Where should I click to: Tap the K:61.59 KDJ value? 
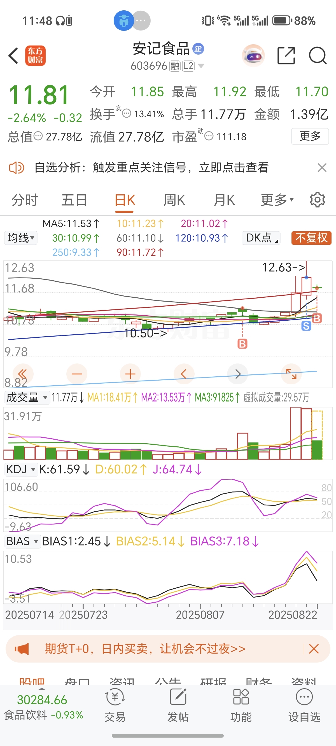click(x=64, y=469)
